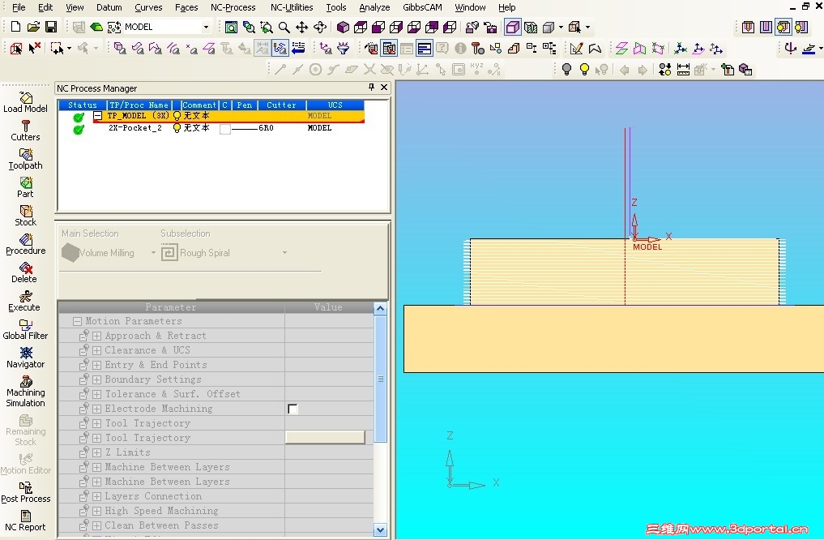The height and width of the screenshot is (540, 824).
Task: Open the NC-Utilities menu
Action: pos(292,7)
